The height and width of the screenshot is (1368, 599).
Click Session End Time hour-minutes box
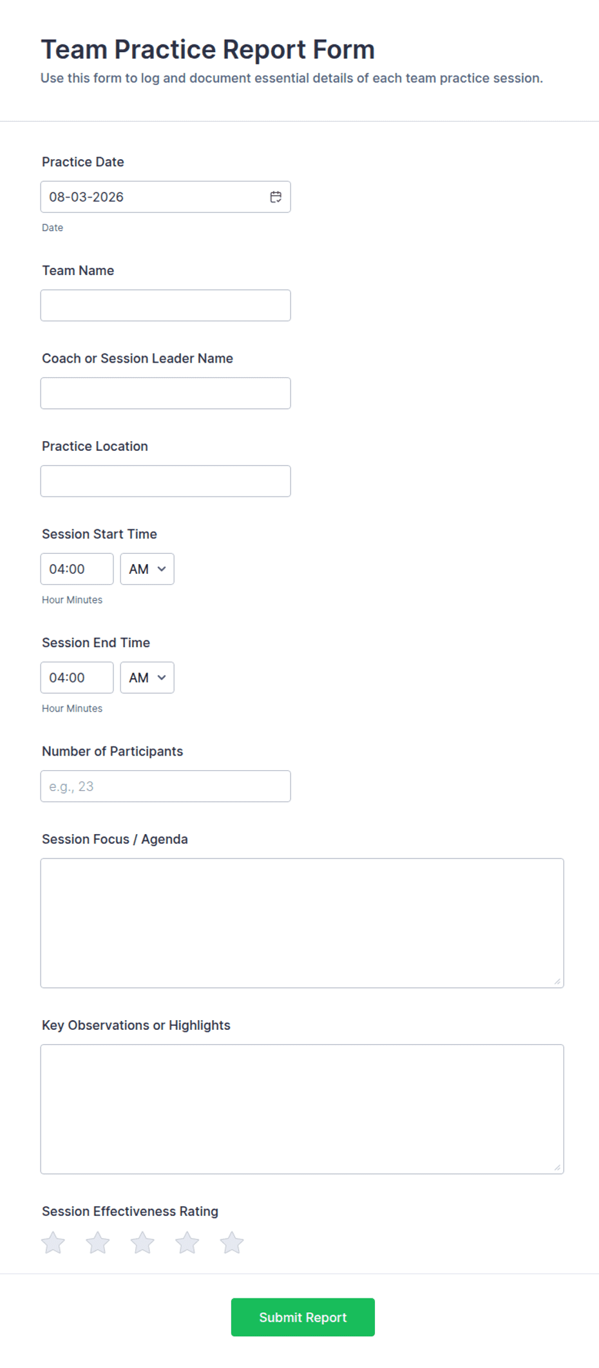(77, 678)
